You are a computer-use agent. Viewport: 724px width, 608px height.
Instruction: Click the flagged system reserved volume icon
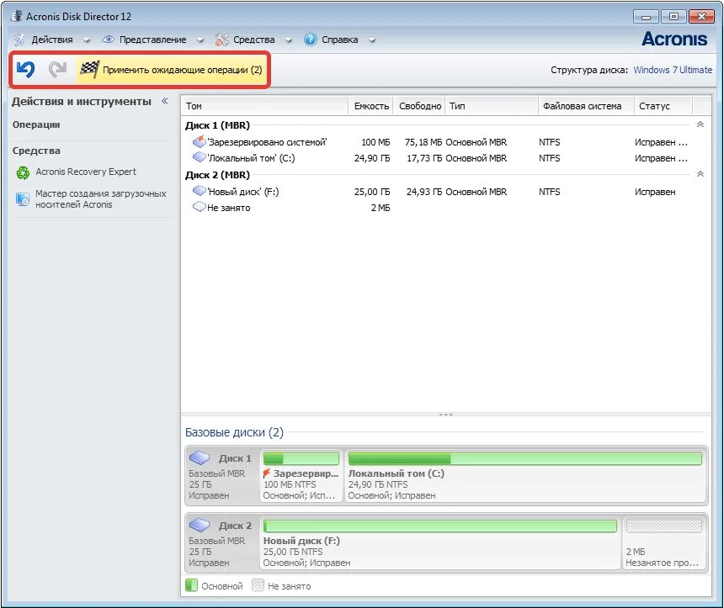click(x=199, y=141)
